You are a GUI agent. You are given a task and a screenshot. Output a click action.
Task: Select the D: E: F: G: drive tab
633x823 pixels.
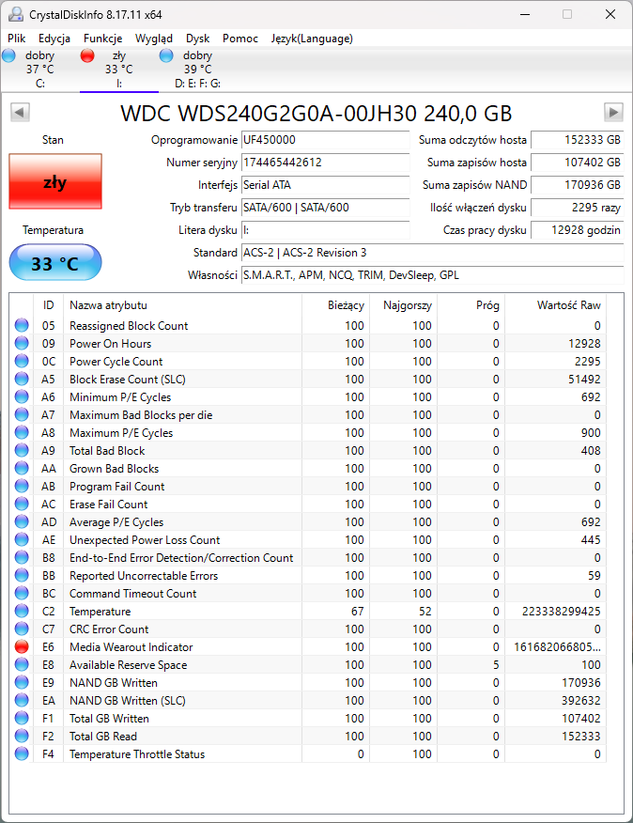197,70
